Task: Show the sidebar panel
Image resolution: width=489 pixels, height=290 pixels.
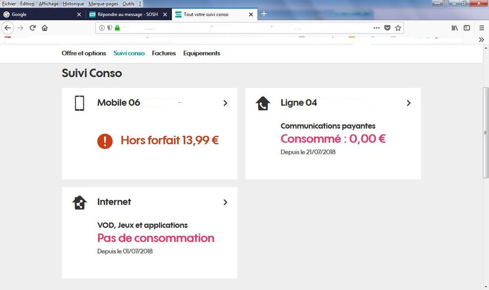Action: (x=467, y=28)
